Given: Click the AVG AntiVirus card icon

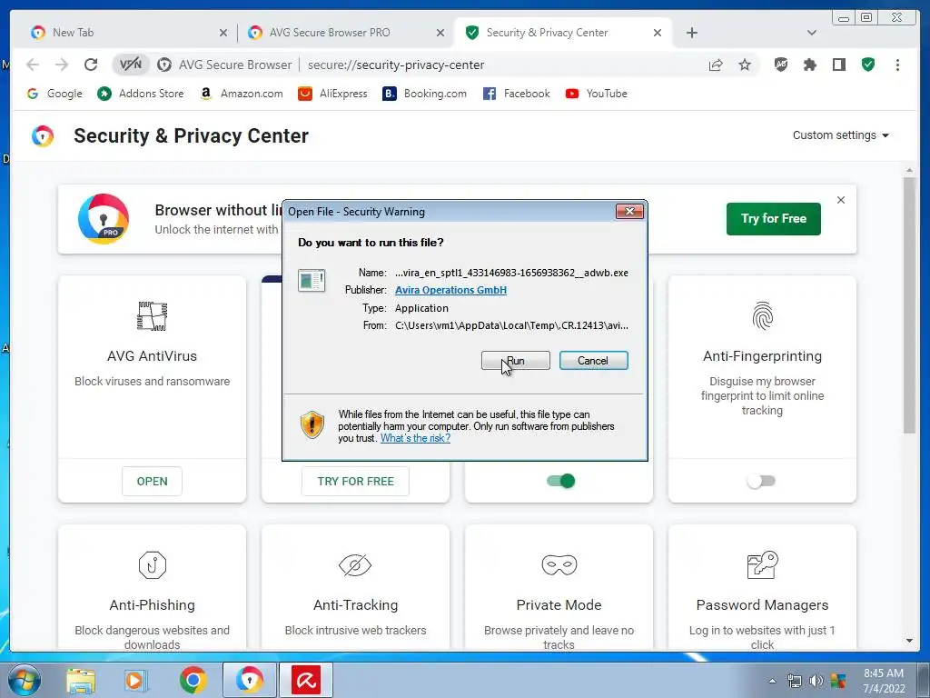Looking at the screenshot, I should pyautogui.click(x=152, y=315).
